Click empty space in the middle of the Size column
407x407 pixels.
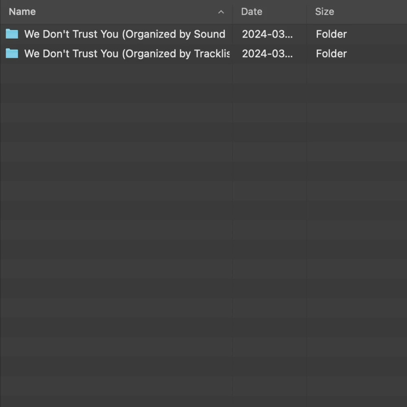coord(357,212)
